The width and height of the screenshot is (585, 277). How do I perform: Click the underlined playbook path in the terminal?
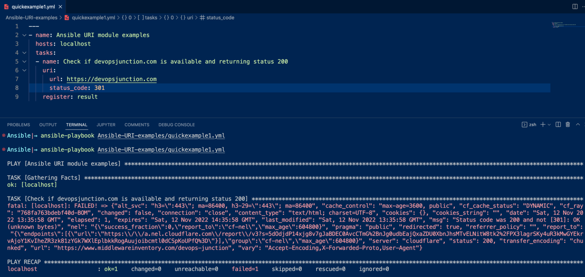pyautogui.click(x=161, y=135)
